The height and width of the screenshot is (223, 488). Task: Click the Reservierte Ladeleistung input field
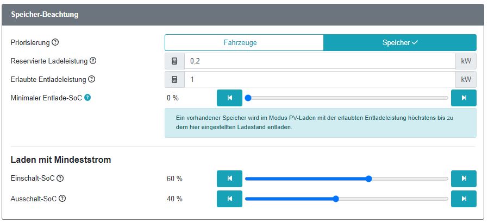[320, 61]
